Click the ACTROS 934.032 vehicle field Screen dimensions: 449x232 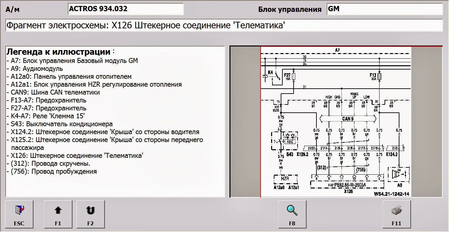point(126,9)
